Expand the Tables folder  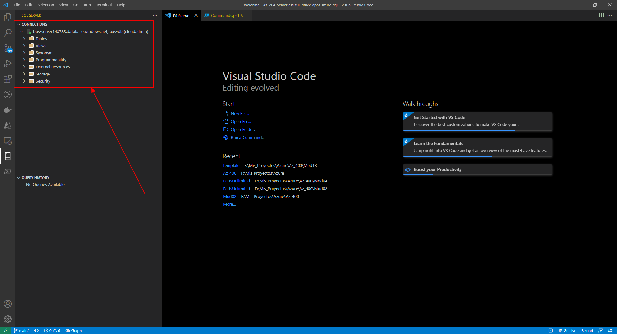tap(24, 39)
